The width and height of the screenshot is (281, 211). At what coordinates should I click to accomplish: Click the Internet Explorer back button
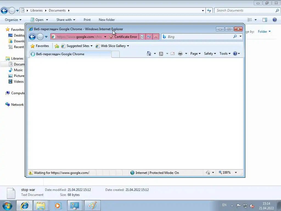point(32,37)
